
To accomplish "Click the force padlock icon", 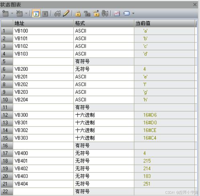I will (78, 14).
